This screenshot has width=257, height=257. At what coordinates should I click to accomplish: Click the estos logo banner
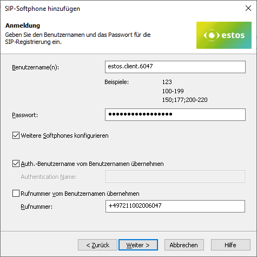click(224, 35)
